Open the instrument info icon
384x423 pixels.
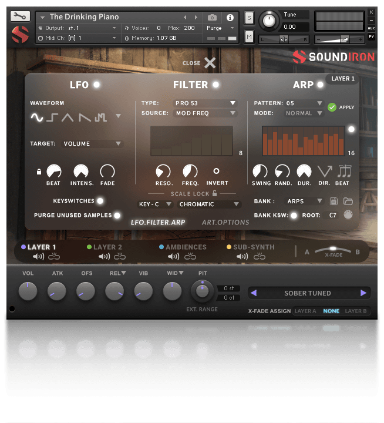230,18
